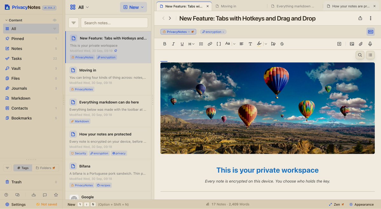Expand the New note dropdown arrow

[x=142, y=7]
